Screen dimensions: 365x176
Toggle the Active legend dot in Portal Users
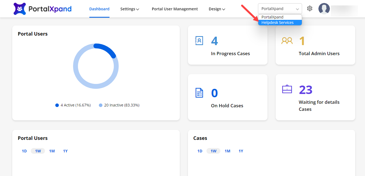[57, 105]
